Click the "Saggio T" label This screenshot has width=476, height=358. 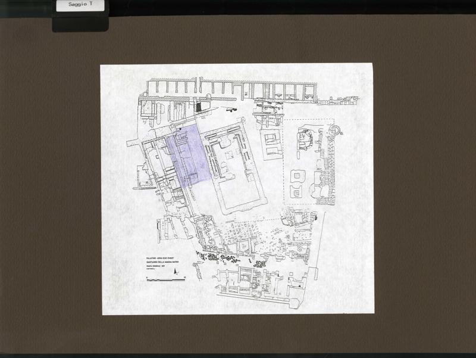click(80, 5)
